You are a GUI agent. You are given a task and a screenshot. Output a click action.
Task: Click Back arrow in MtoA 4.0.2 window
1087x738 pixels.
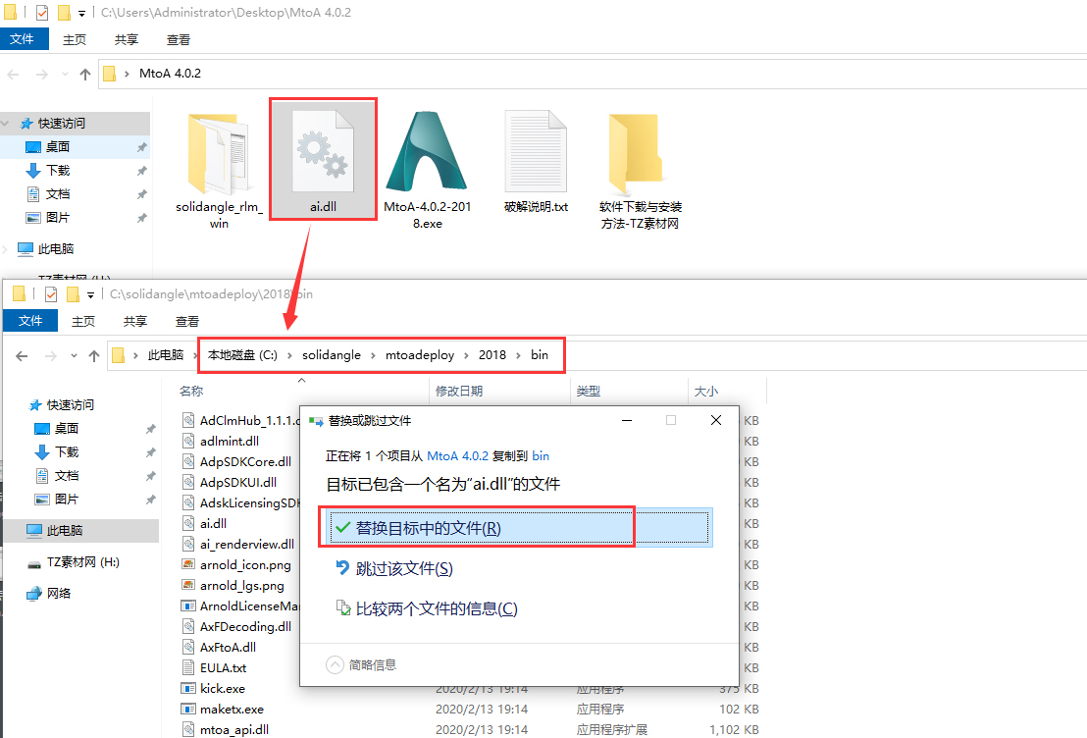[x=13, y=75]
